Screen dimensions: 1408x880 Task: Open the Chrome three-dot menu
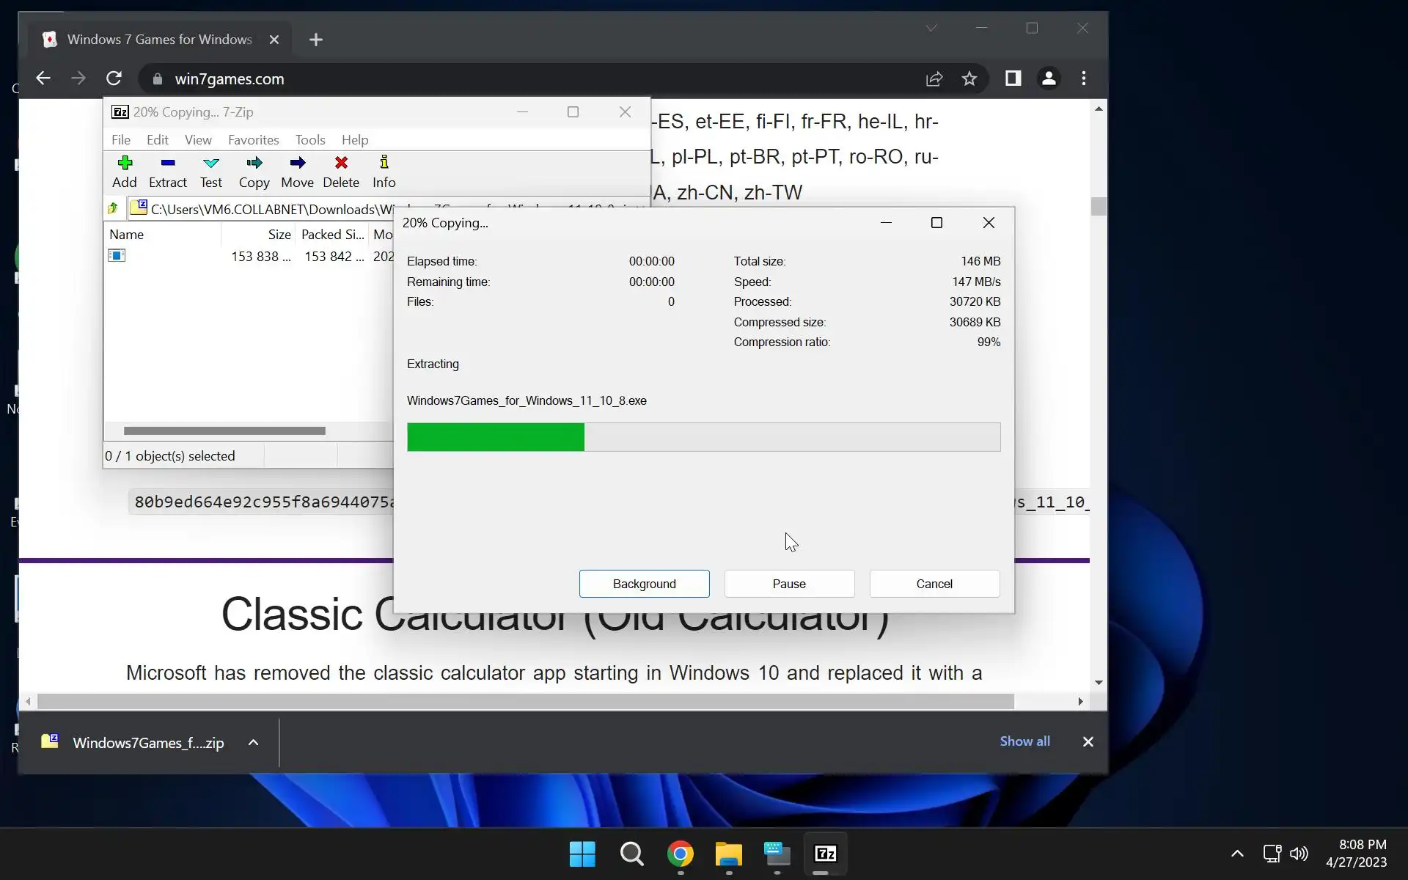click(1084, 78)
